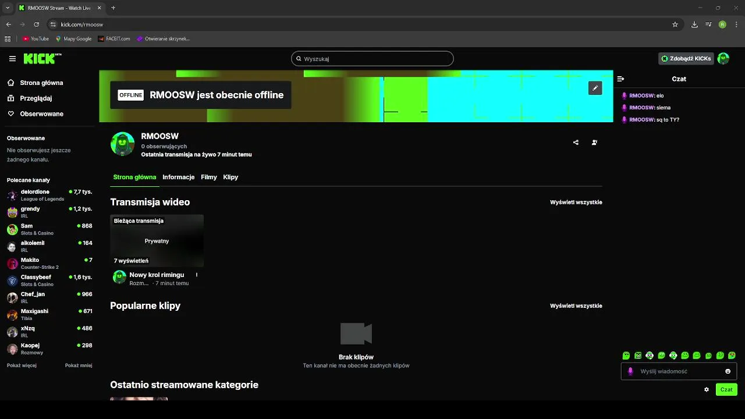
Task: Switch to the Klipy tab
Action: tap(230, 177)
